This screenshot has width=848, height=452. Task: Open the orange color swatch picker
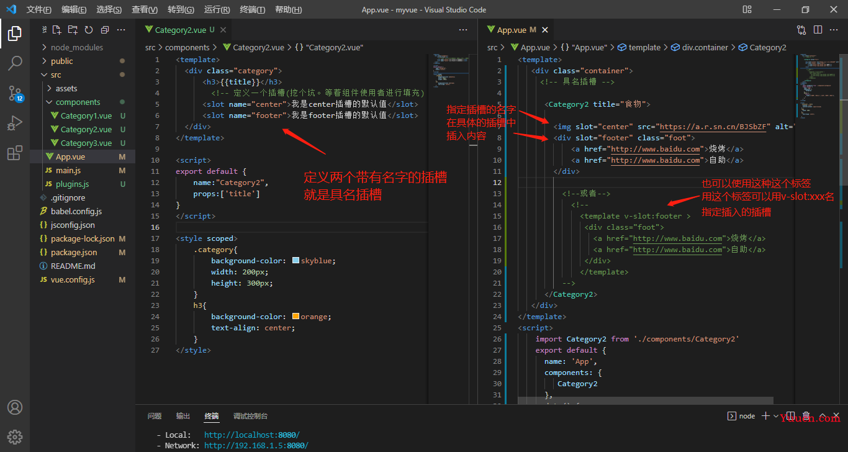295,317
